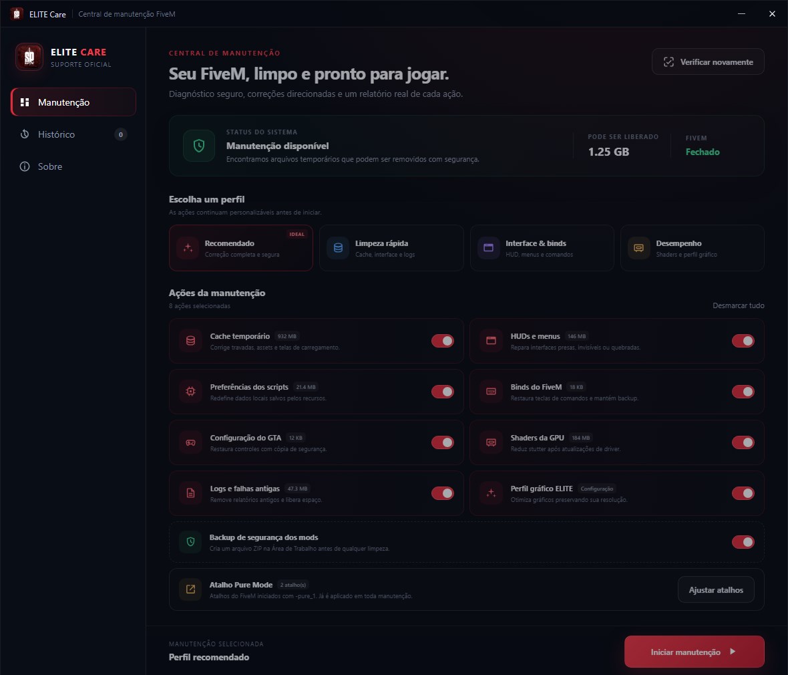Click the Sobre info icon
Screen dimensions: 788x675
coord(25,166)
